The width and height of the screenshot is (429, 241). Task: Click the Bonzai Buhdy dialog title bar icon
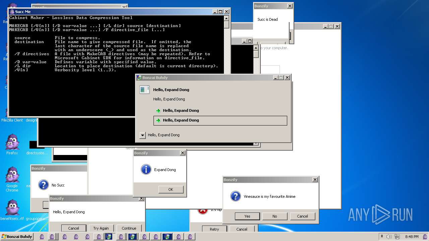[x=139, y=78]
